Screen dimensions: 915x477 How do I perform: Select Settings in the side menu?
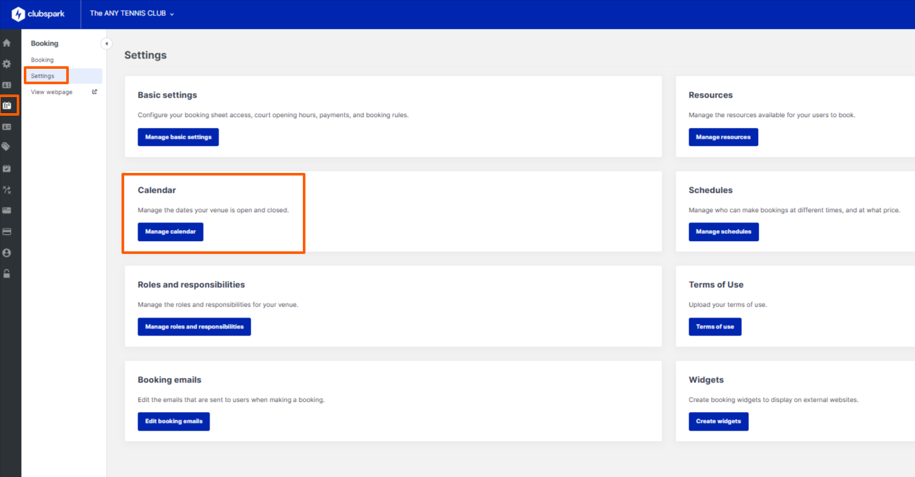[x=42, y=76]
